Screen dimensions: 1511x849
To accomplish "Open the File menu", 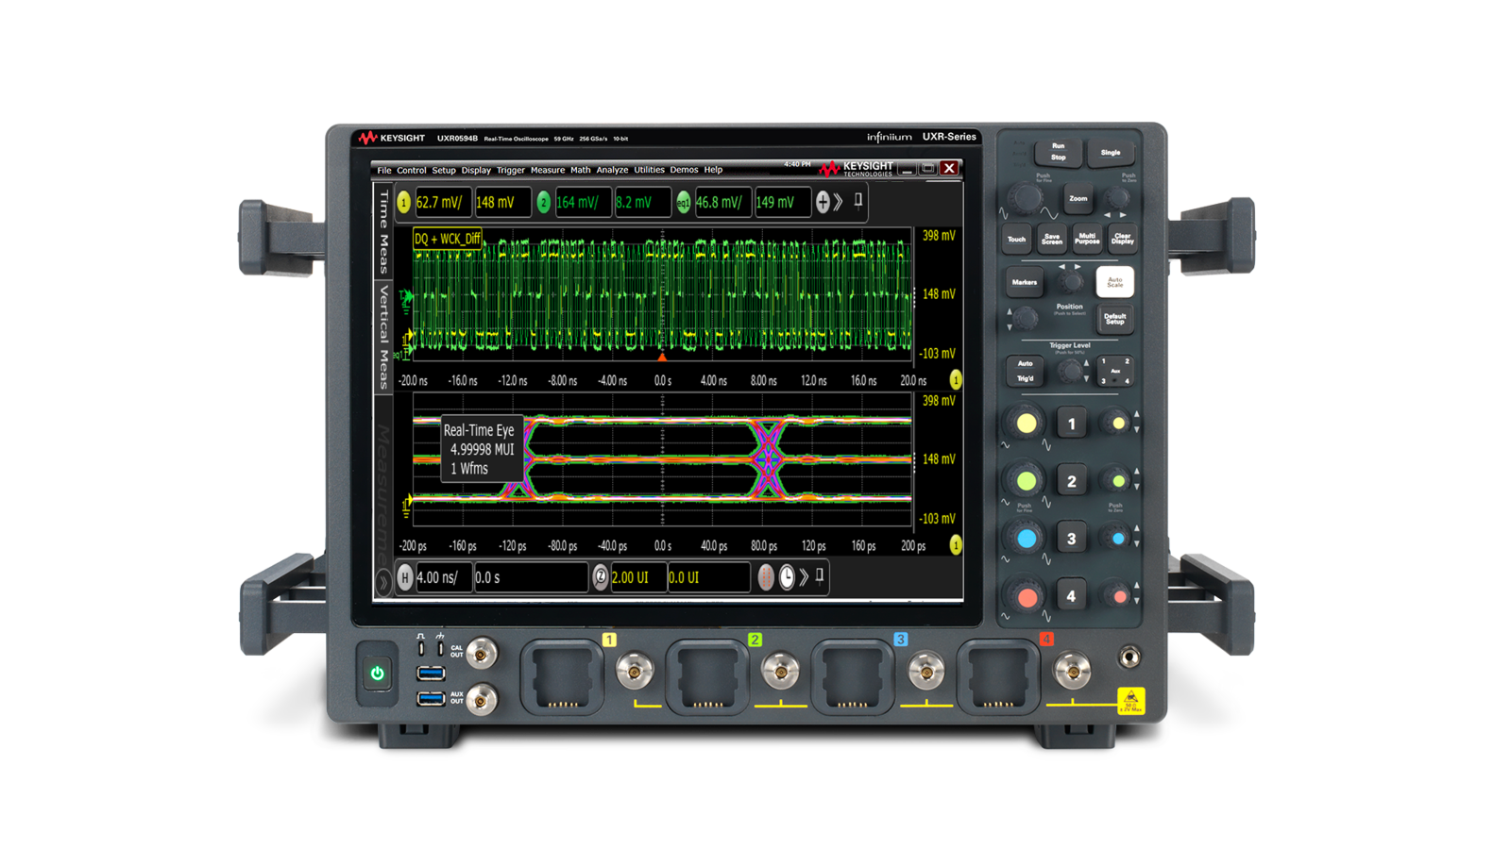I will pyautogui.click(x=383, y=171).
